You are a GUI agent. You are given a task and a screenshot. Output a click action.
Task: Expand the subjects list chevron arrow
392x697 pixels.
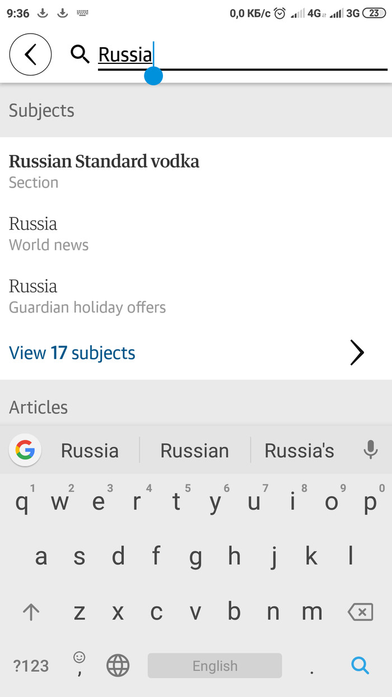click(x=357, y=353)
